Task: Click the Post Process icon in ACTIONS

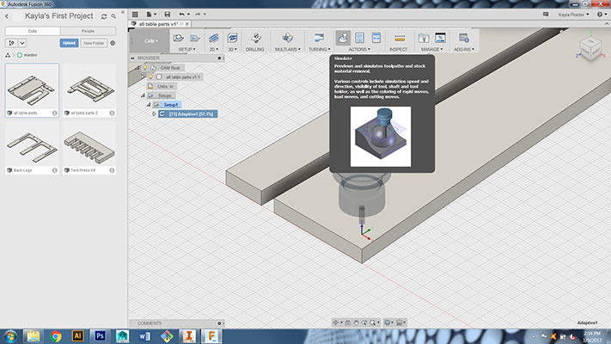Action: coord(360,38)
